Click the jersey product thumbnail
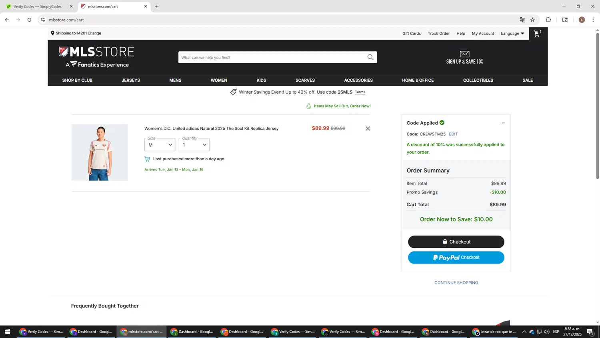The image size is (600, 338). click(x=100, y=152)
